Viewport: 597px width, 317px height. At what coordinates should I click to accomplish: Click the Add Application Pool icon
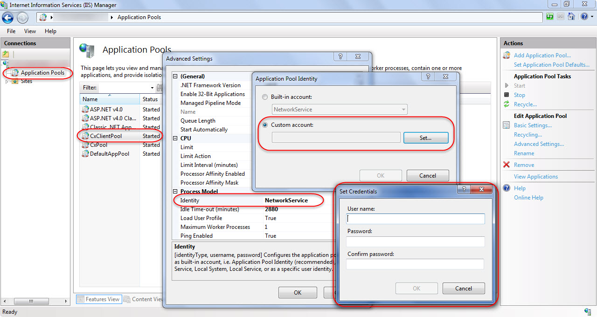[507, 55]
